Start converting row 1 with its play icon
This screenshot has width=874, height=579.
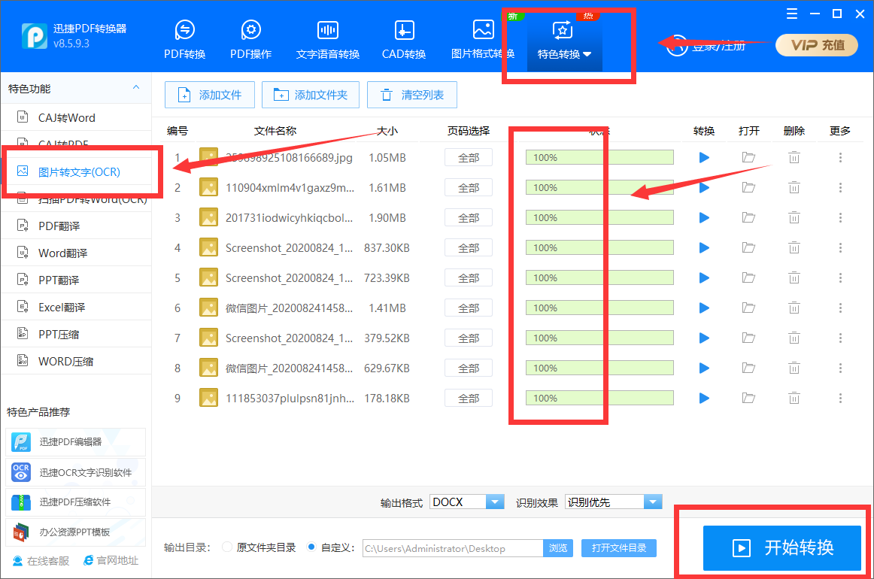pos(704,157)
